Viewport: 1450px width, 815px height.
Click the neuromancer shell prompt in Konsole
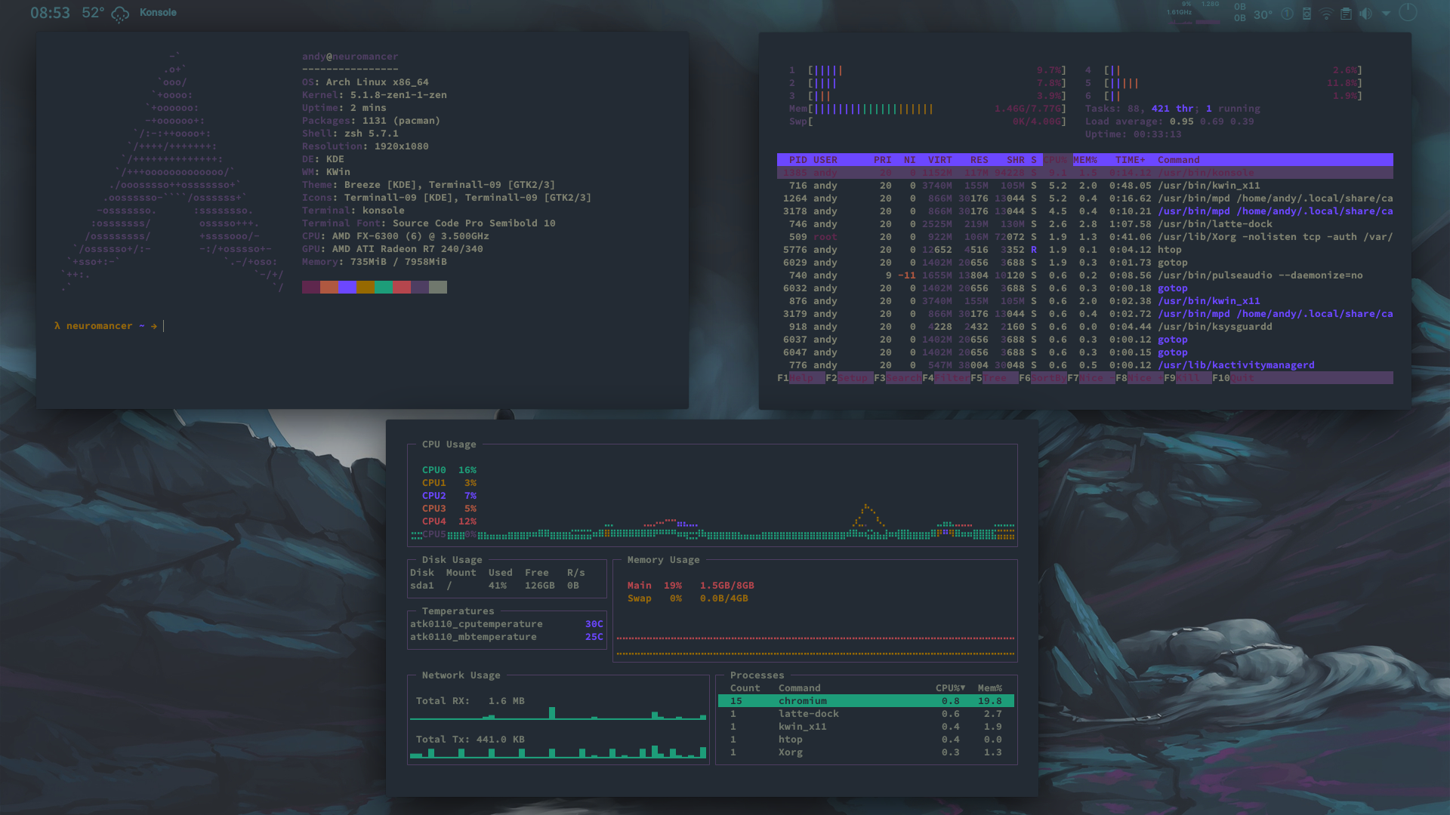(106, 326)
